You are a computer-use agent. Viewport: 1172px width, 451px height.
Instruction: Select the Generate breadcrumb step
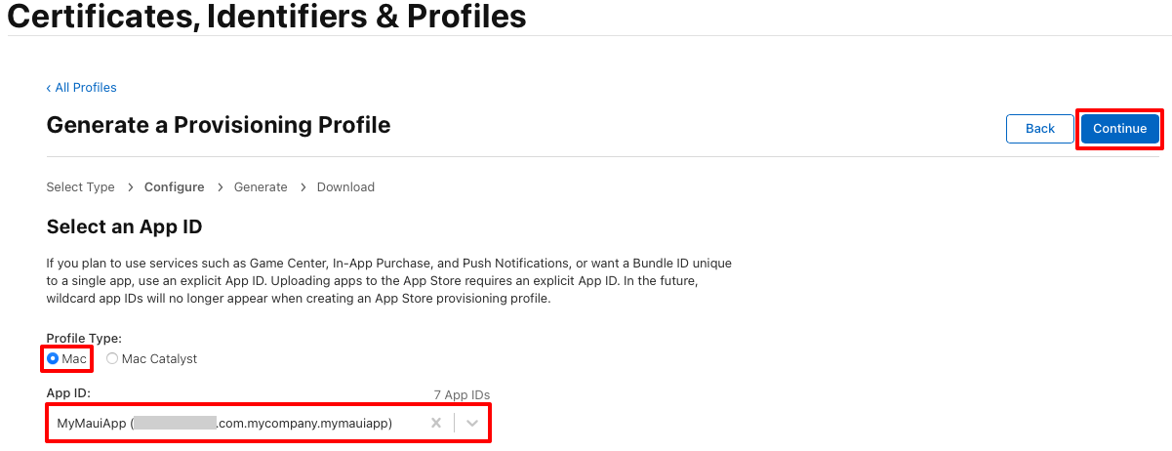point(261,186)
